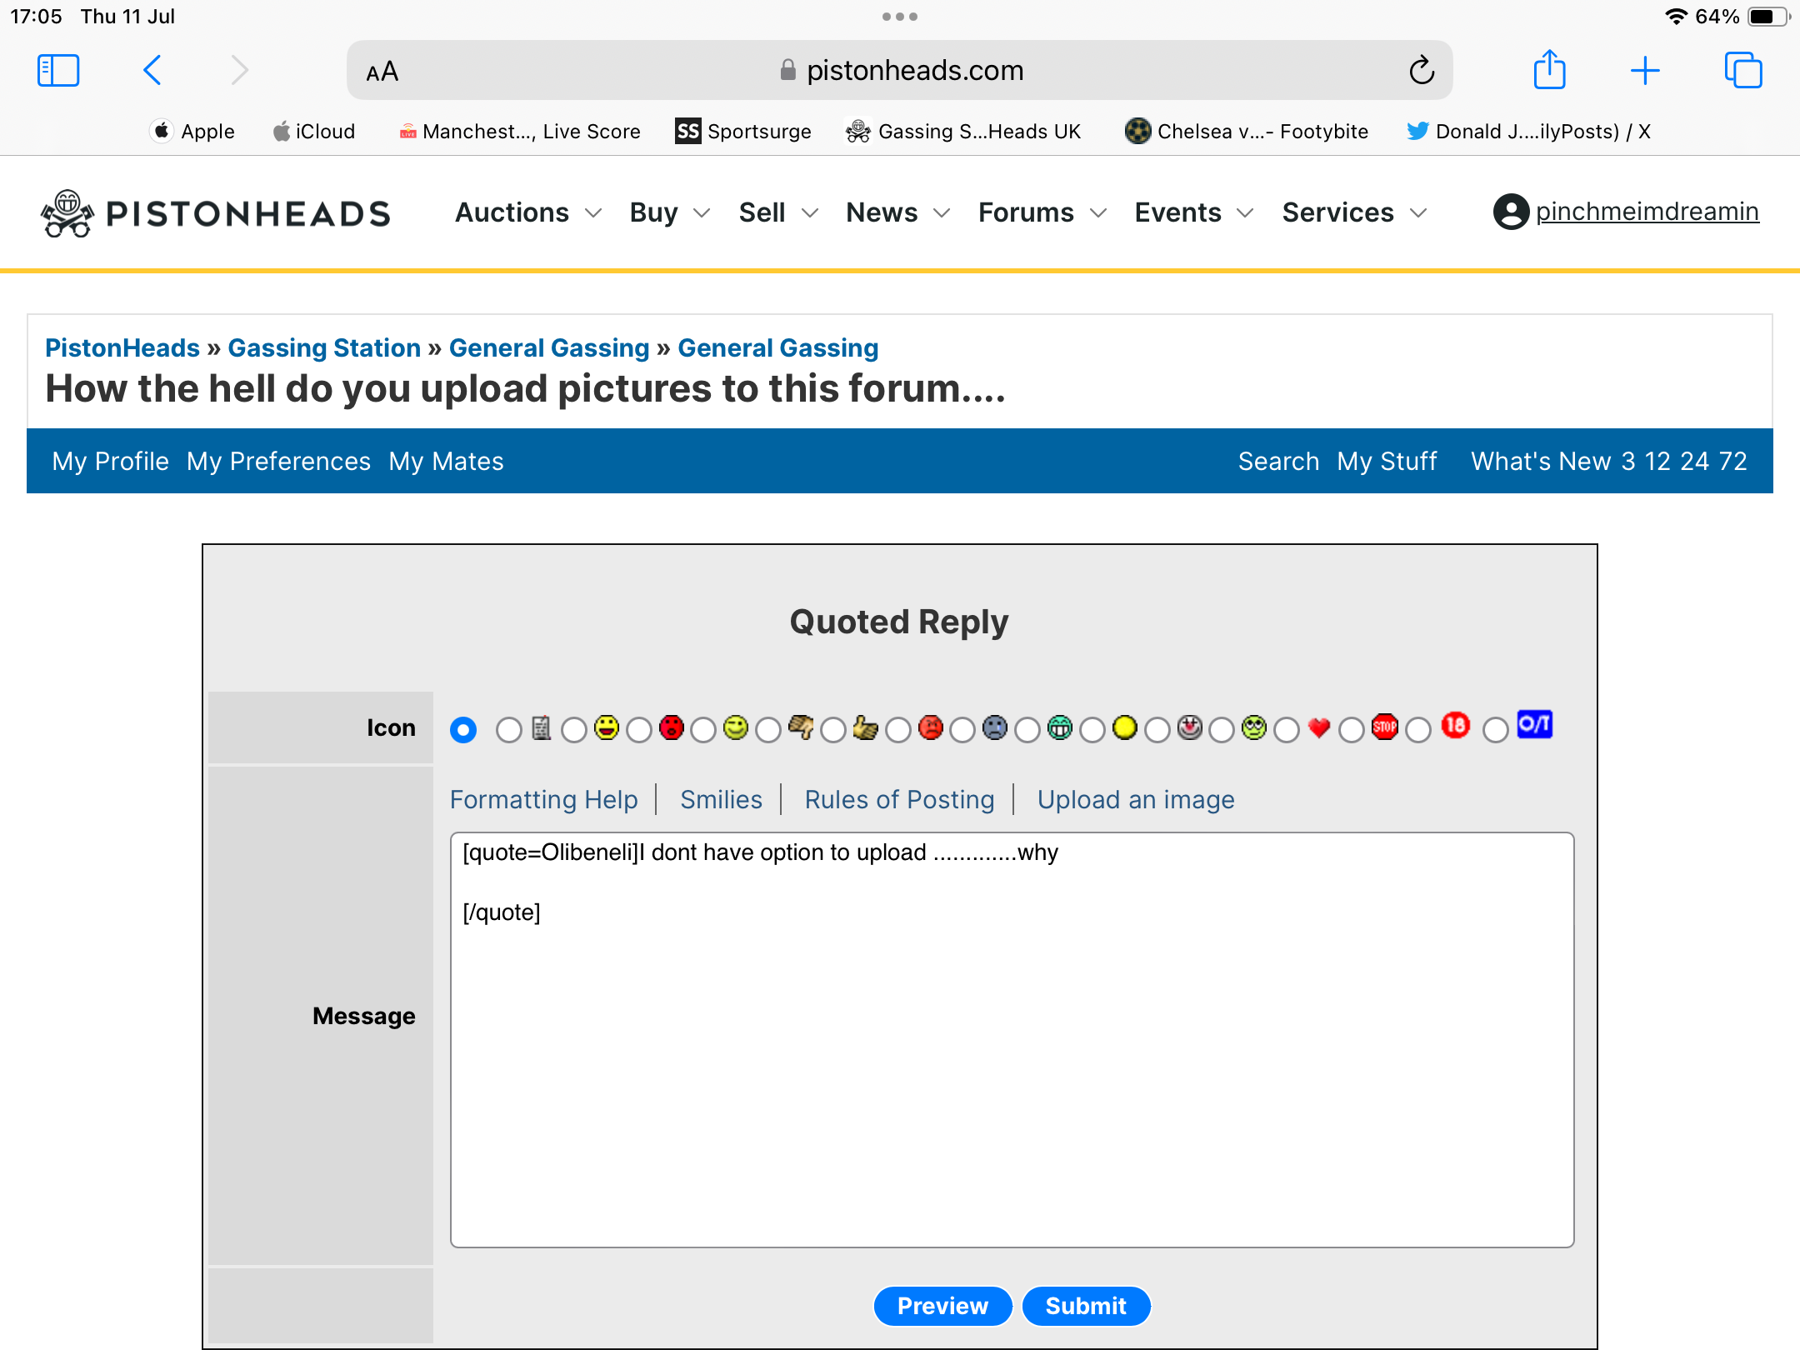The width and height of the screenshot is (1800, 1350).
Task: Select the red heart icon radio button
Action: (x=1287, y=731)
